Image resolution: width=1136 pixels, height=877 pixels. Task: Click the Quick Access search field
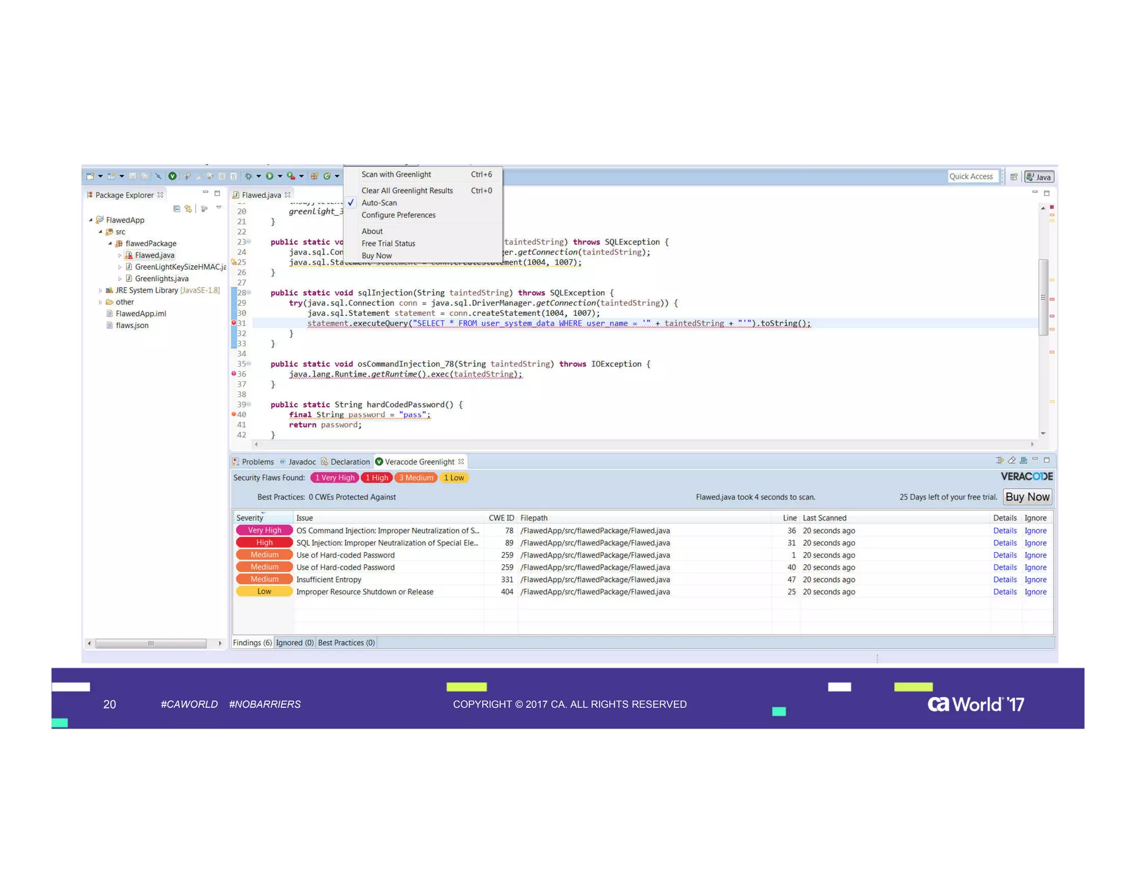971,176
